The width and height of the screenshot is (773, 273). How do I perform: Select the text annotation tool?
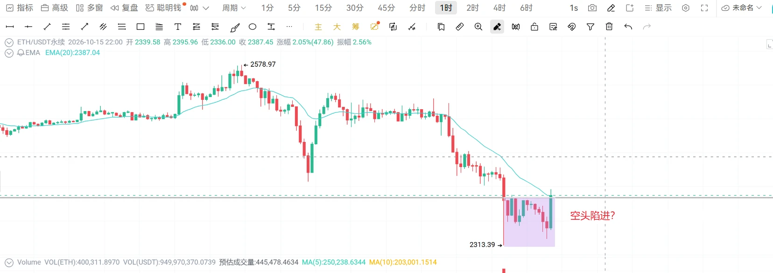click(x=178, y=27)
